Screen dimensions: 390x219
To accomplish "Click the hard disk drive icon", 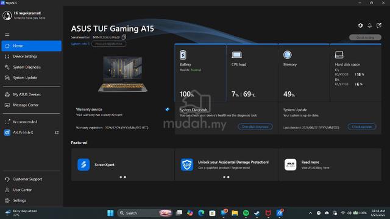I will (339, 55).
